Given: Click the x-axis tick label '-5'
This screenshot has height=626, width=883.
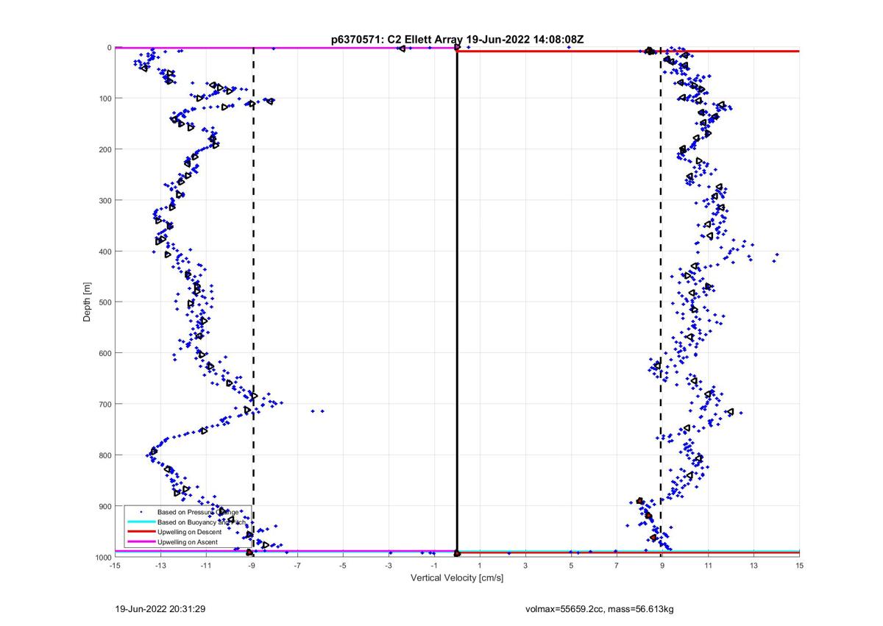Looking at the screenshot, I should pos(343,566).
